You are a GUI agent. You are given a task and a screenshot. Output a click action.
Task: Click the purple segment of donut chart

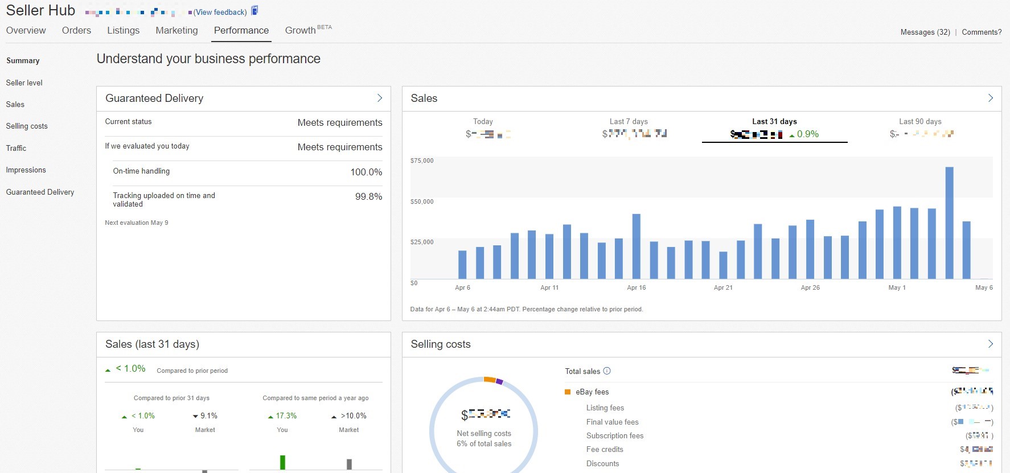click(x=500, y=381)
